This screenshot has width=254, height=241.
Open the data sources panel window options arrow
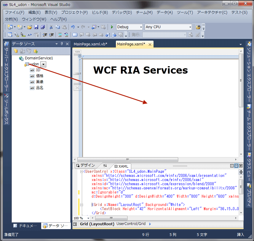point(57,44)
